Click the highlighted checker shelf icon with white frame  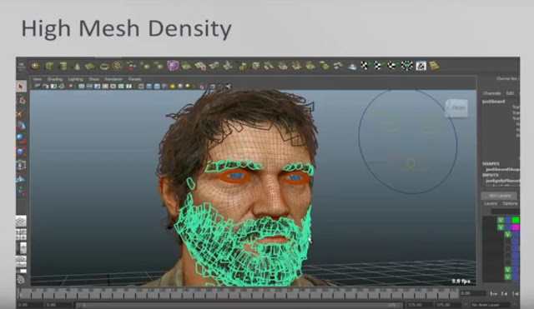click(421, 66)
